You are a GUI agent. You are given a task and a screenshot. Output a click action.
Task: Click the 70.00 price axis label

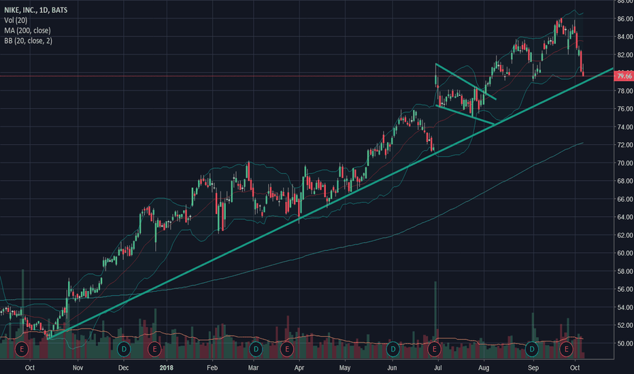pyautogui.click(x=624, y=163)
